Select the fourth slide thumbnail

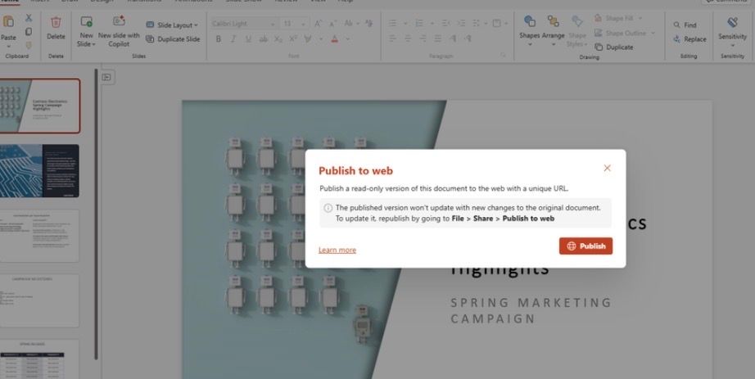(x=39, y=301)
